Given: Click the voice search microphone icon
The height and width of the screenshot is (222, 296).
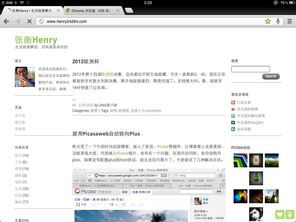Looking at the screenshot, I should (x=278, y=21).
